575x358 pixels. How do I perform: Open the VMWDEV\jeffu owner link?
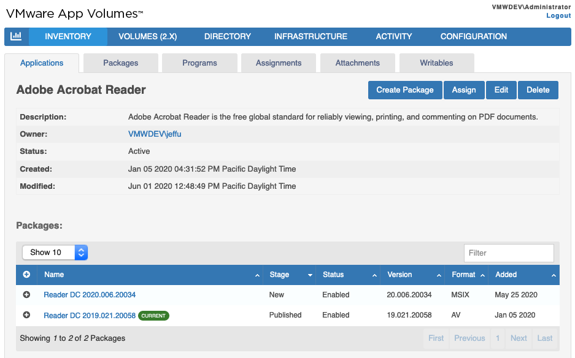coord(155,134)
